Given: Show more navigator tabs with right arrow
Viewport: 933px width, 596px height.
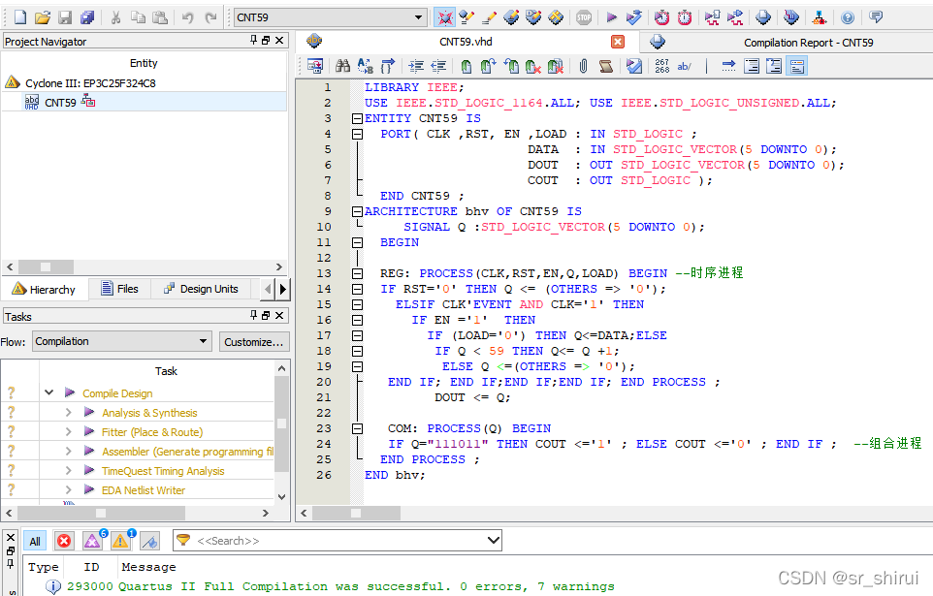Looking at the screenshot, I should click(282, 289).
